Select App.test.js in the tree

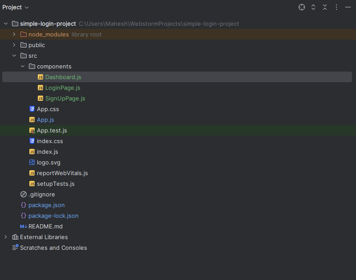(x=52, y=130)
